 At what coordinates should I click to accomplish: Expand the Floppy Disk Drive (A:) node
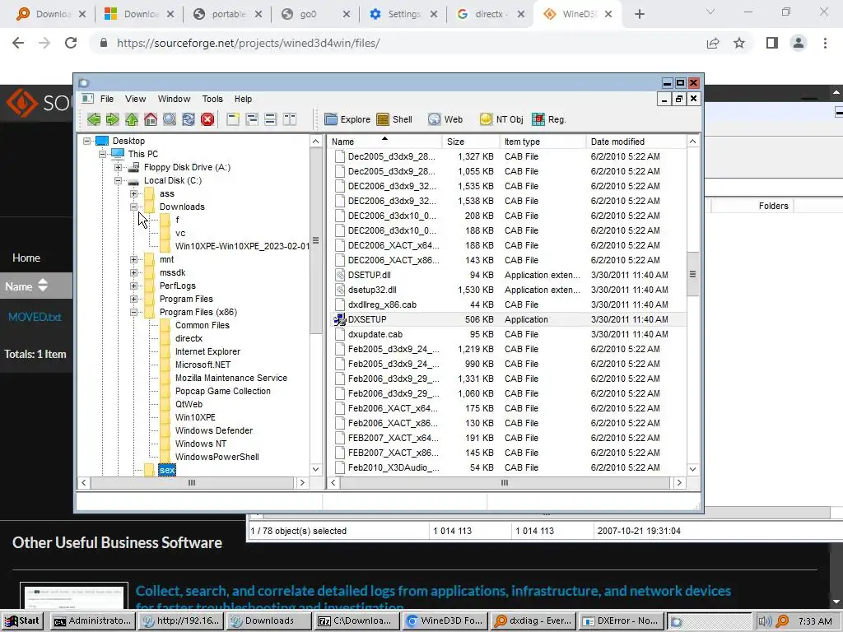coord(118,167)
